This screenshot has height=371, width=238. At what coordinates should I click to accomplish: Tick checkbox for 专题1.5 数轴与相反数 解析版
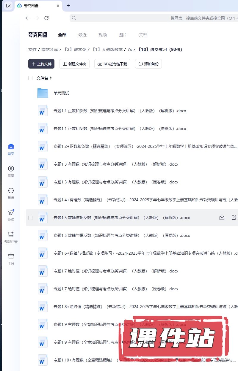coord(30,218)
